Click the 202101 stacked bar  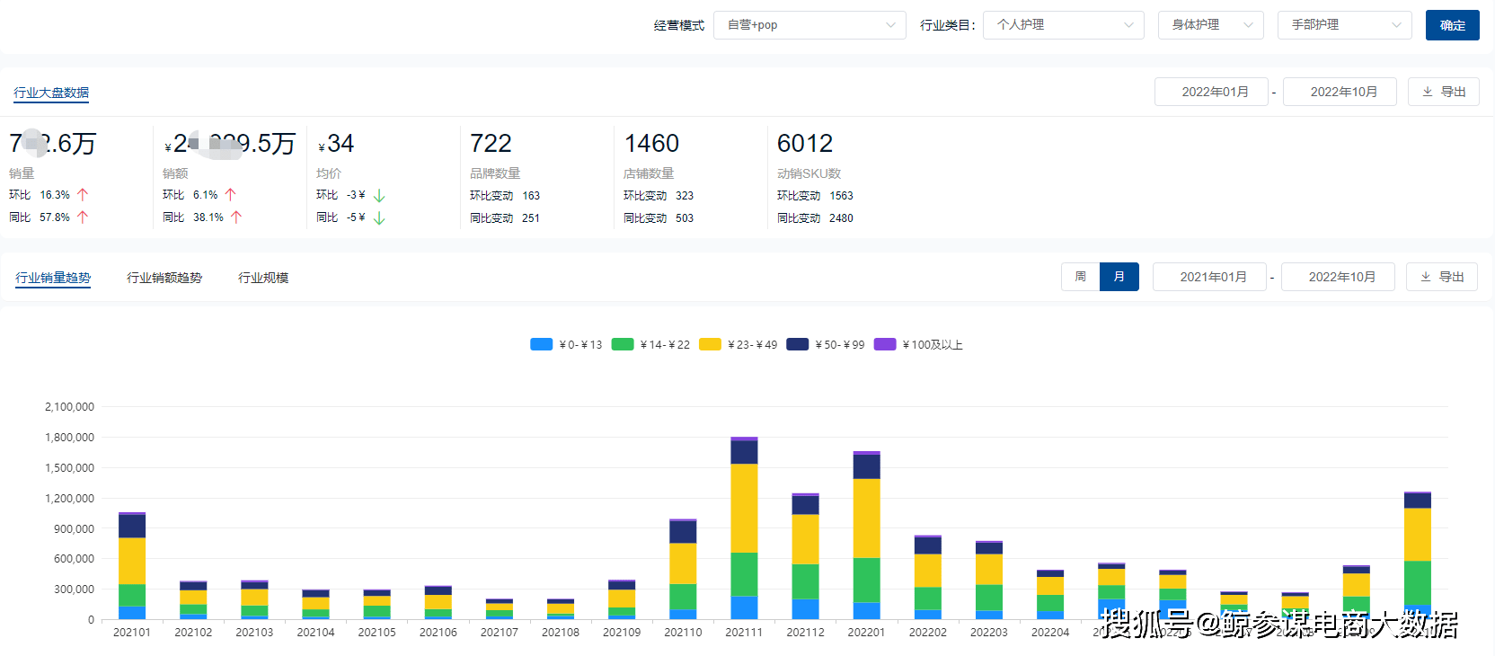[x=132, y=566]
